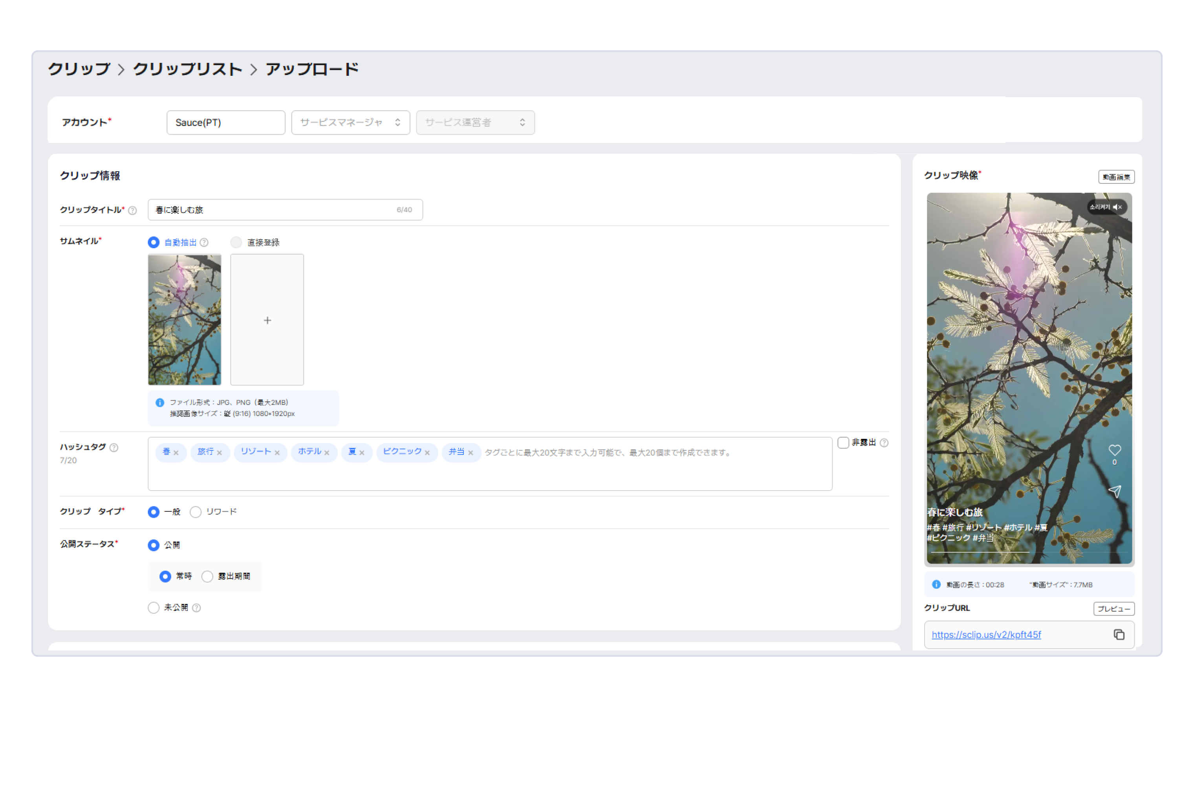Click the help icon next to クリップタイトル
1194x806 pixels.
pyautogui.click(x=132, y=210)
